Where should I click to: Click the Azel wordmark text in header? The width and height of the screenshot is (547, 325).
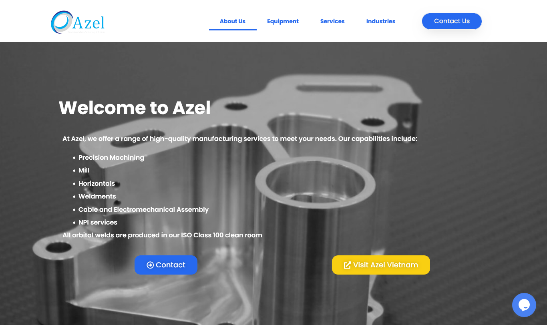[89, 22]
